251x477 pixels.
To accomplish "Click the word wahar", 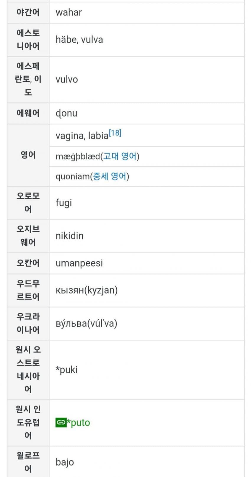I will 69,12.
